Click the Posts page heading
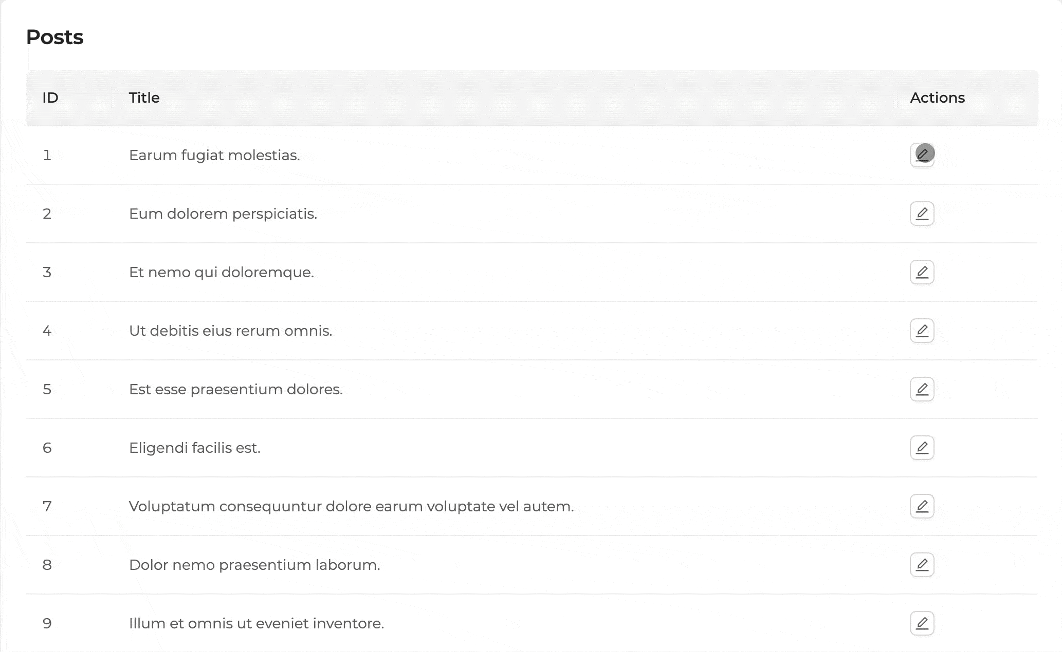Image resolution: width=1062 pixels, height=652 pixels. pyautogui.click(x=54, y=37)
